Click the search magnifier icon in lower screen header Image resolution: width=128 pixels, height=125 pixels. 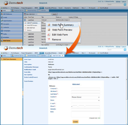pyautogui.click(x=125, y=49)
